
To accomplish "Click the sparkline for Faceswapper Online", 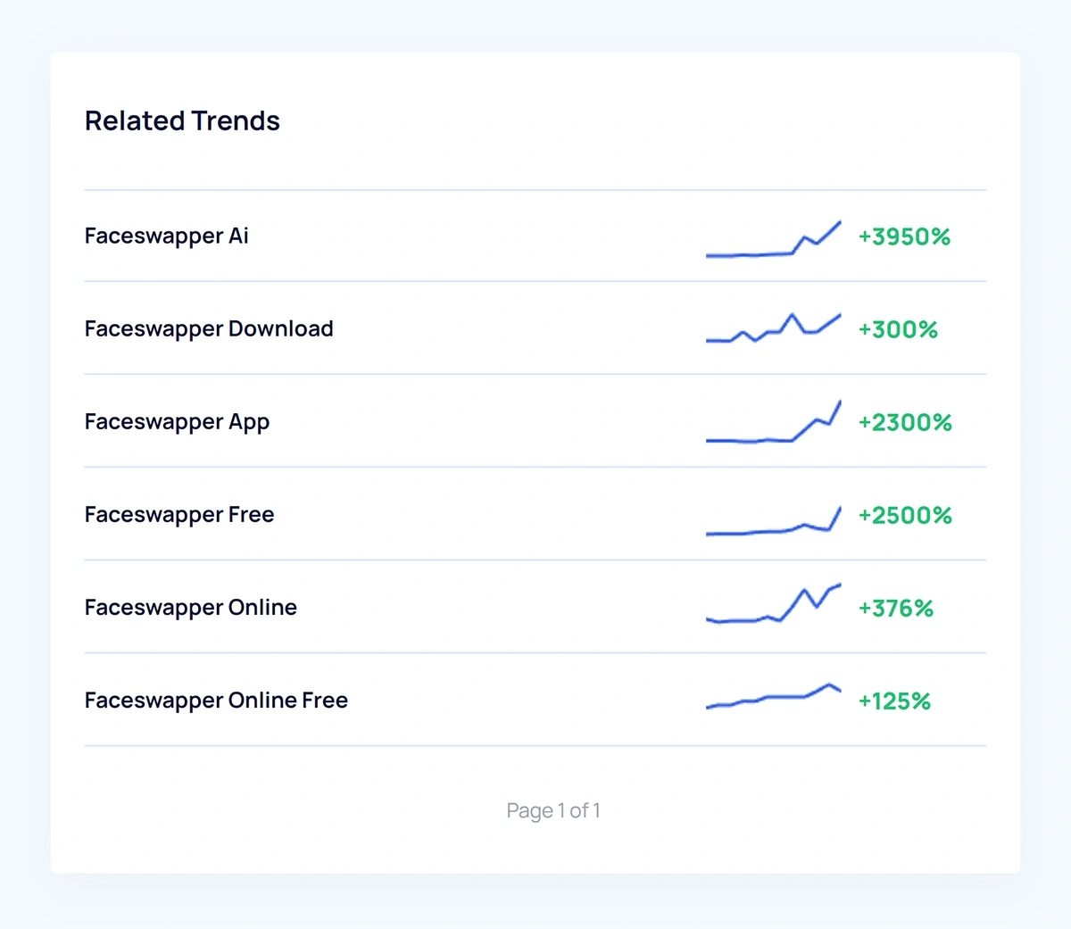I will 773,605.
